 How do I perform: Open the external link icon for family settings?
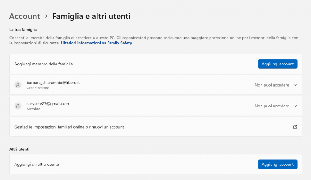[295, 127]
